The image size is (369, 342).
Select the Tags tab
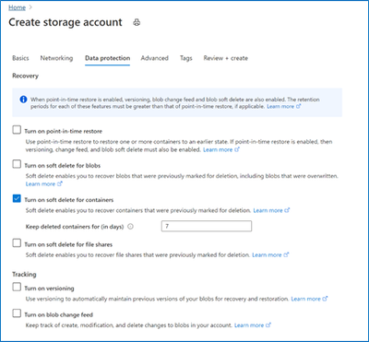(x=186, y=58)
